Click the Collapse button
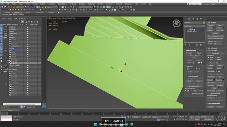 tap(220, 66)
